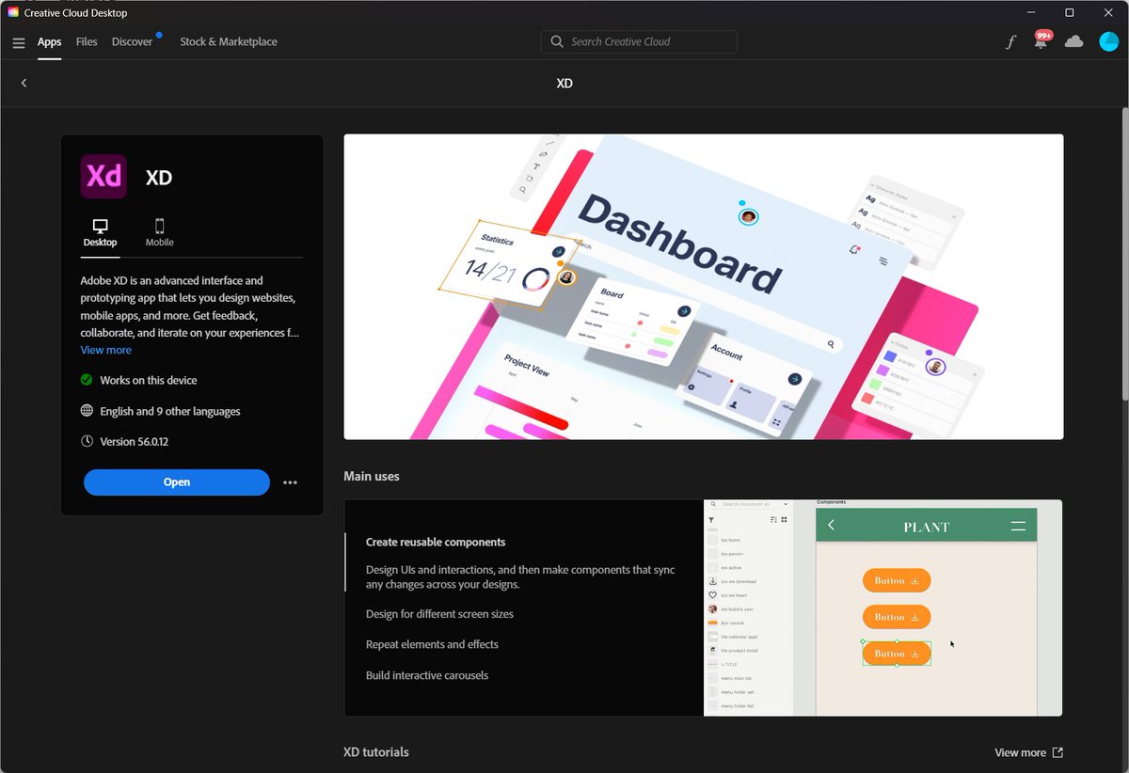The height and width of the screenshot is (773, 1129).
Task: Select Build interactive carousels
Action: [x=427, y=675]
